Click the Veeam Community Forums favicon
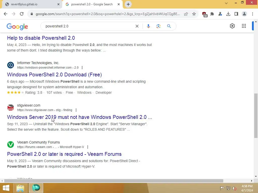258x193 pixels. point(11,144)
